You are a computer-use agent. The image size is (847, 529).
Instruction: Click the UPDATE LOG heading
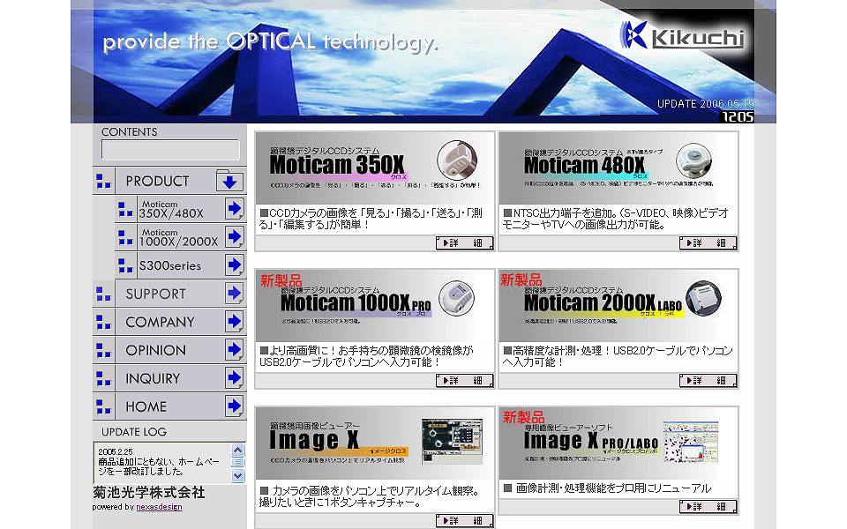coord(134,432)
